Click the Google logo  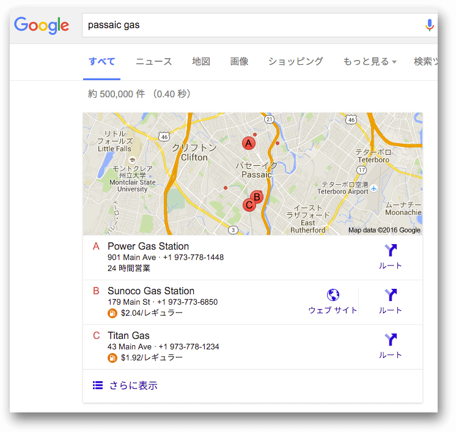(x=42, y=26)
